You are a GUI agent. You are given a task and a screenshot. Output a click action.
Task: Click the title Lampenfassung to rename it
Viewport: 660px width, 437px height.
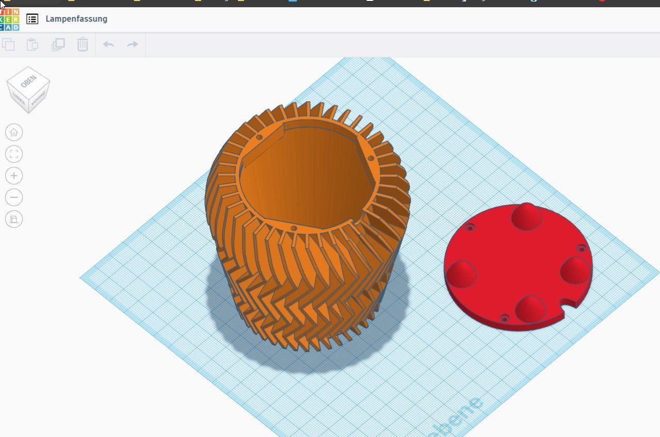[76, 19]
